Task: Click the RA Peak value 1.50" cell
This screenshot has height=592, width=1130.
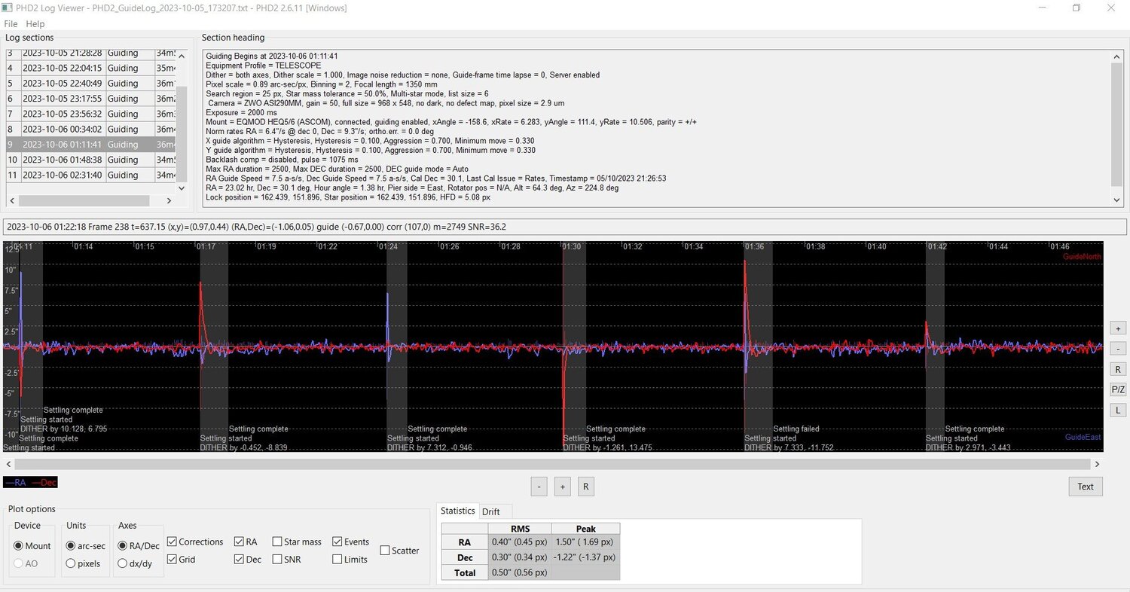Action: point(586,542)
